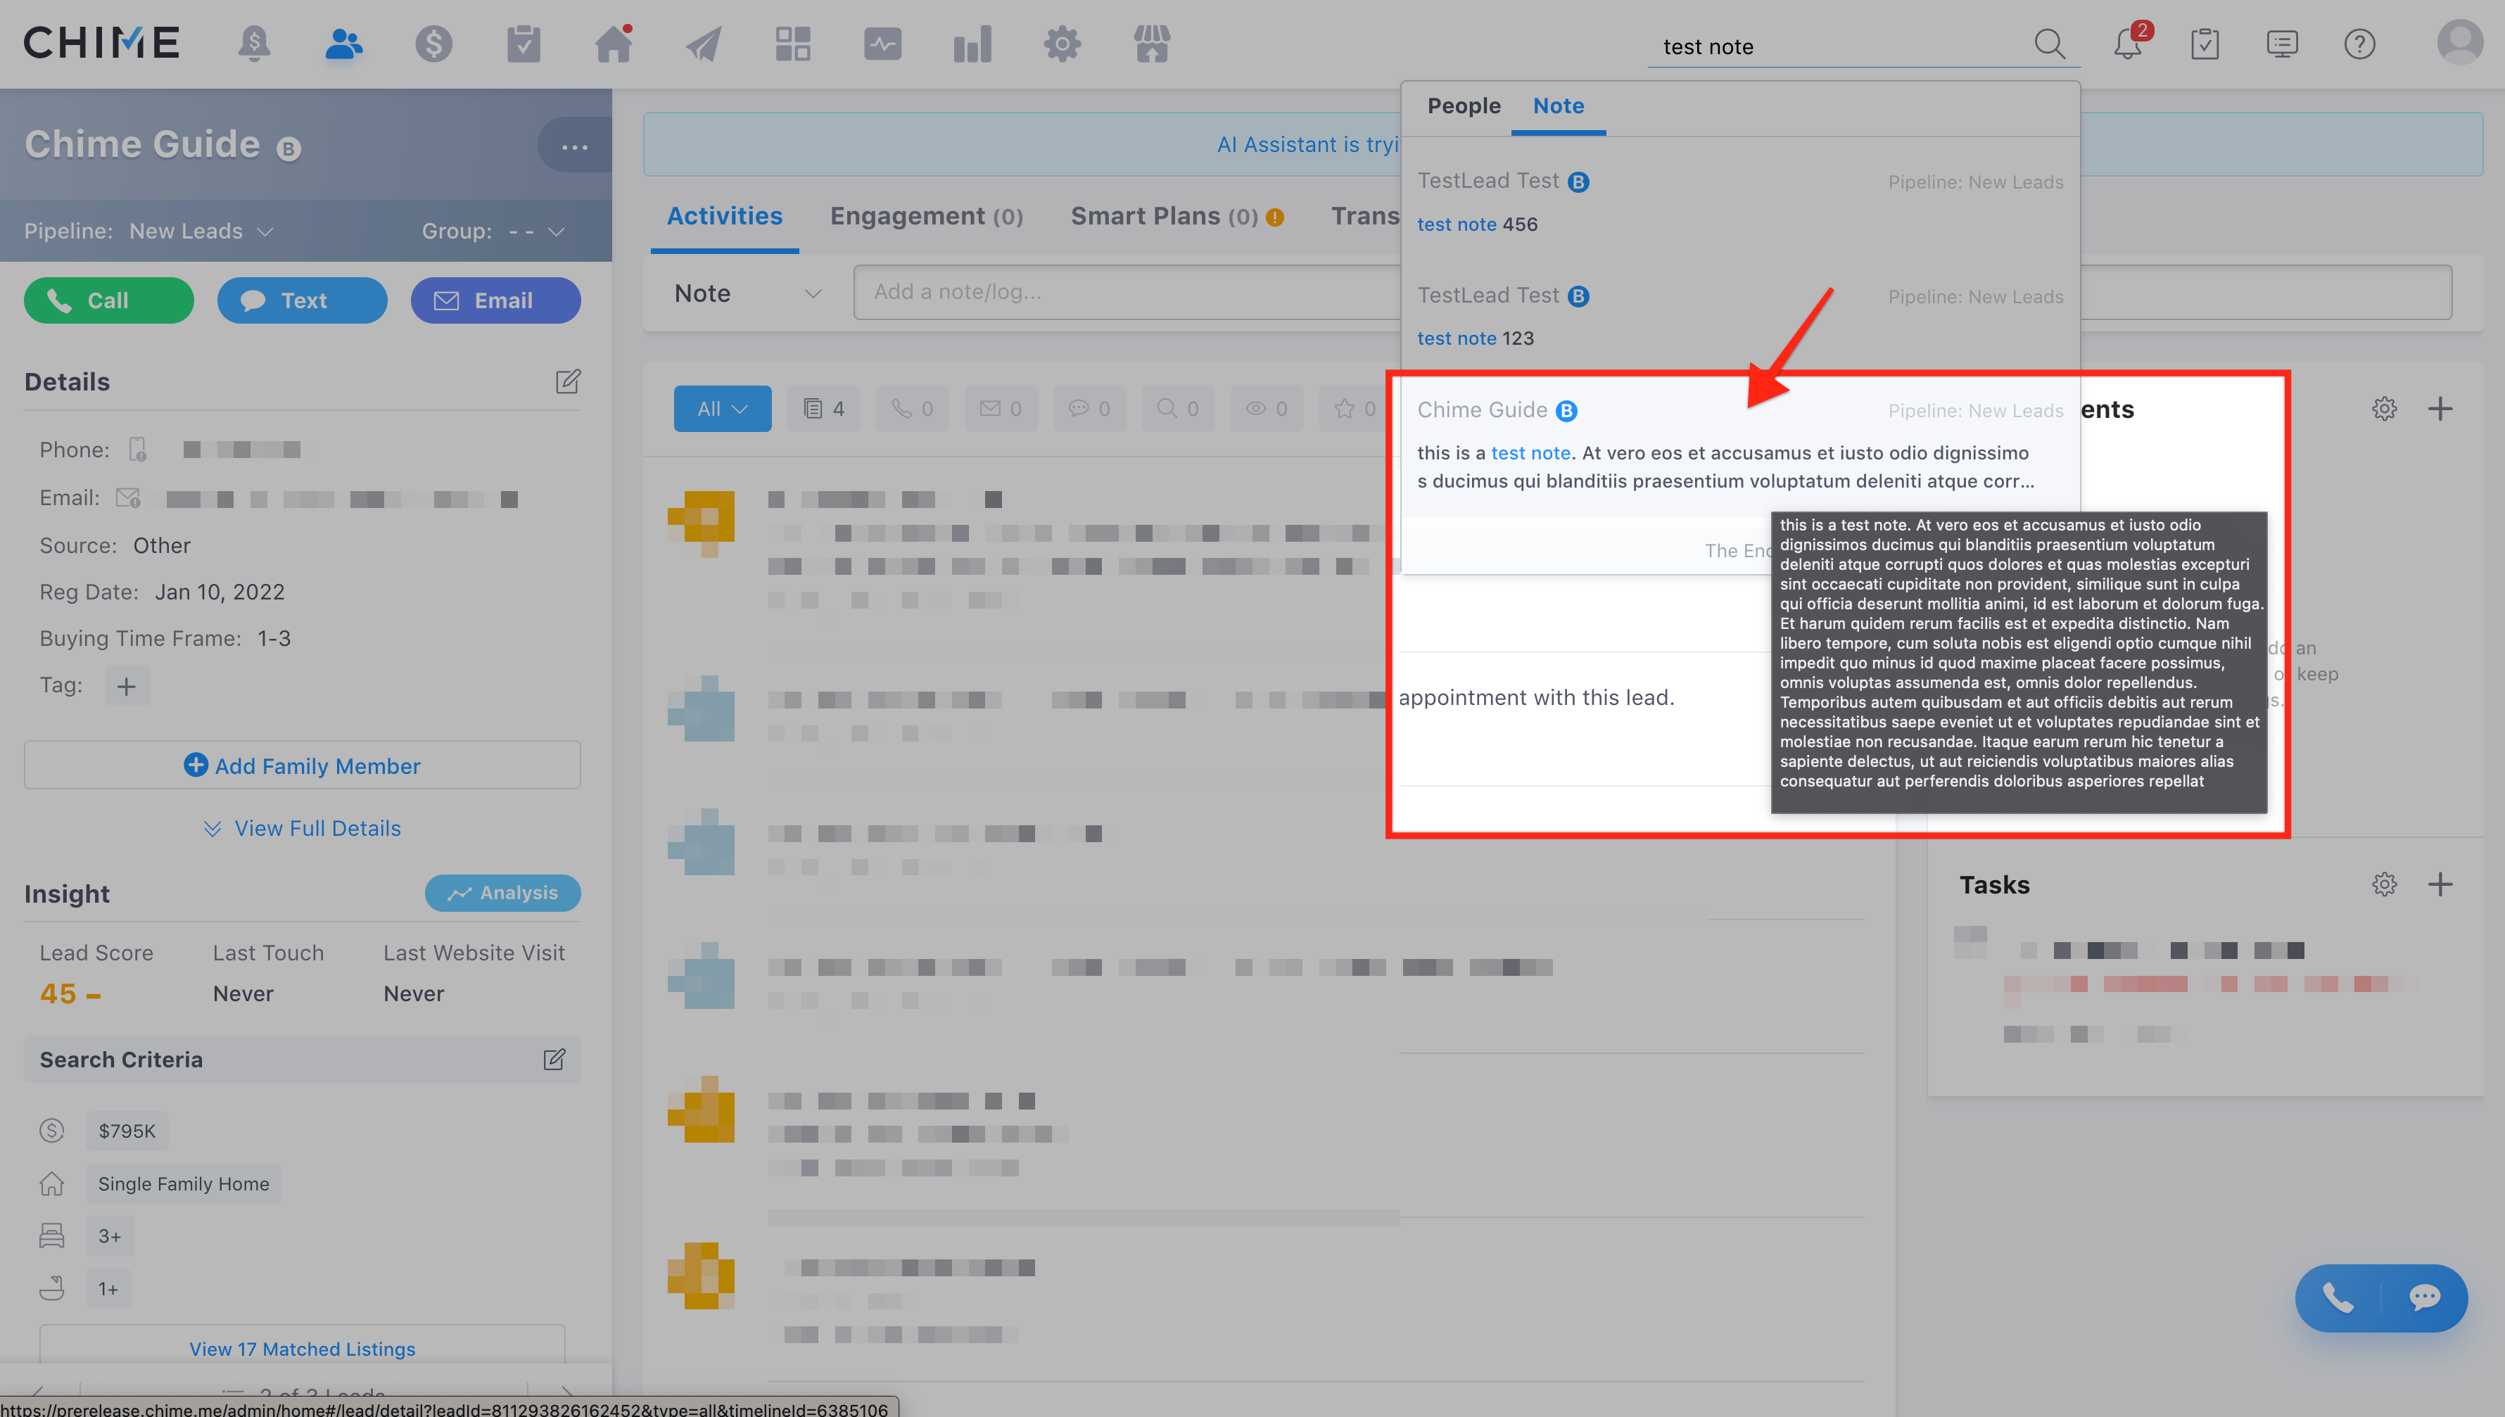Click the search magnifier icon

(2050, 45)
